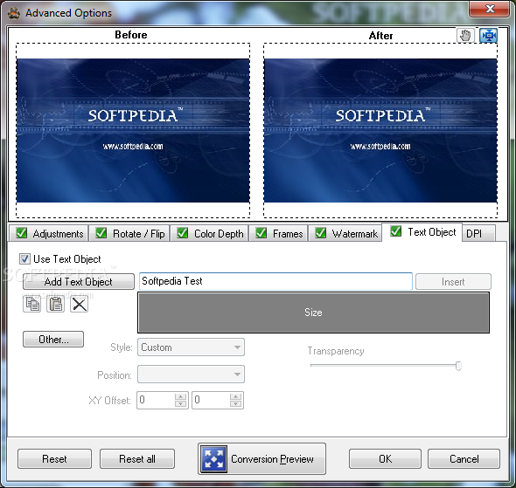The width and height of the screenshot is (516, 488).
Task: Toggle the Frames tab checkbox
Action: [261, 233]
